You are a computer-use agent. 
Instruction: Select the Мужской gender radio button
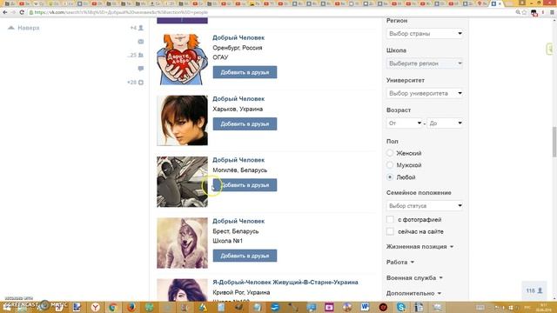pos(390,165)
